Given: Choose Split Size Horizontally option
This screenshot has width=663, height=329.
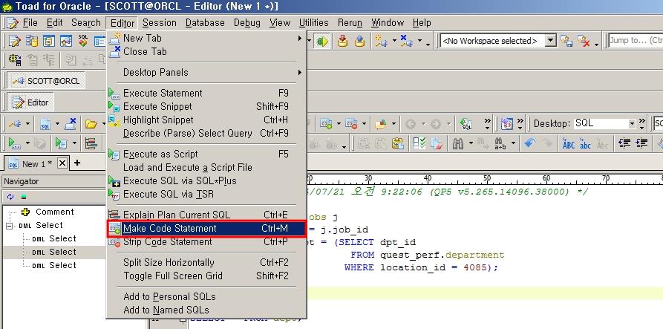Looking at the screenshot, I should [x=169, y=262].
